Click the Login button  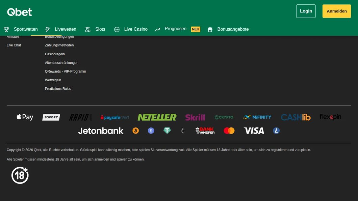306,11
